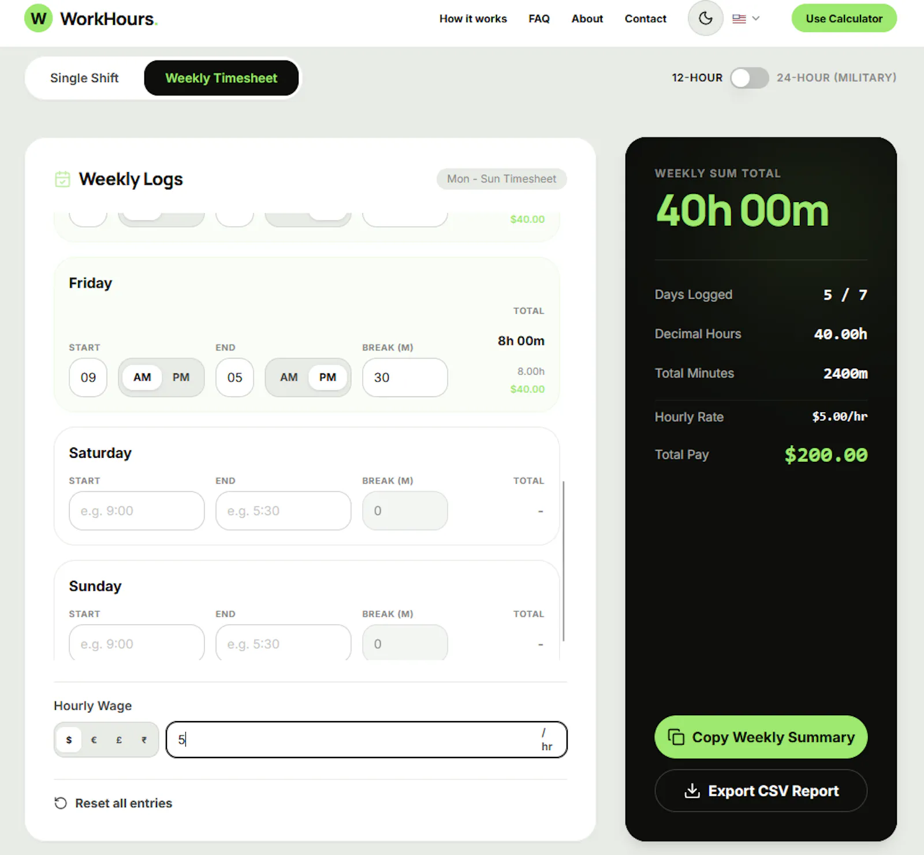Screen dimensions: 924x855
Task: Click Saturday start time field
Action: click(137, 511)
